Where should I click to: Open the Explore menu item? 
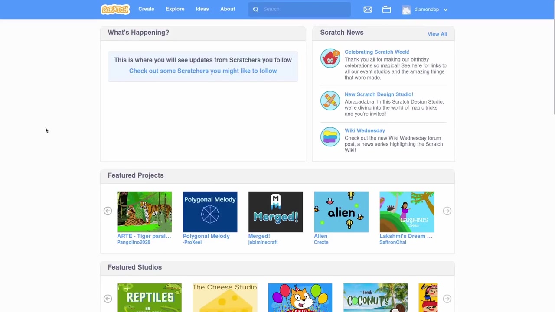click(x=175, y=9)
